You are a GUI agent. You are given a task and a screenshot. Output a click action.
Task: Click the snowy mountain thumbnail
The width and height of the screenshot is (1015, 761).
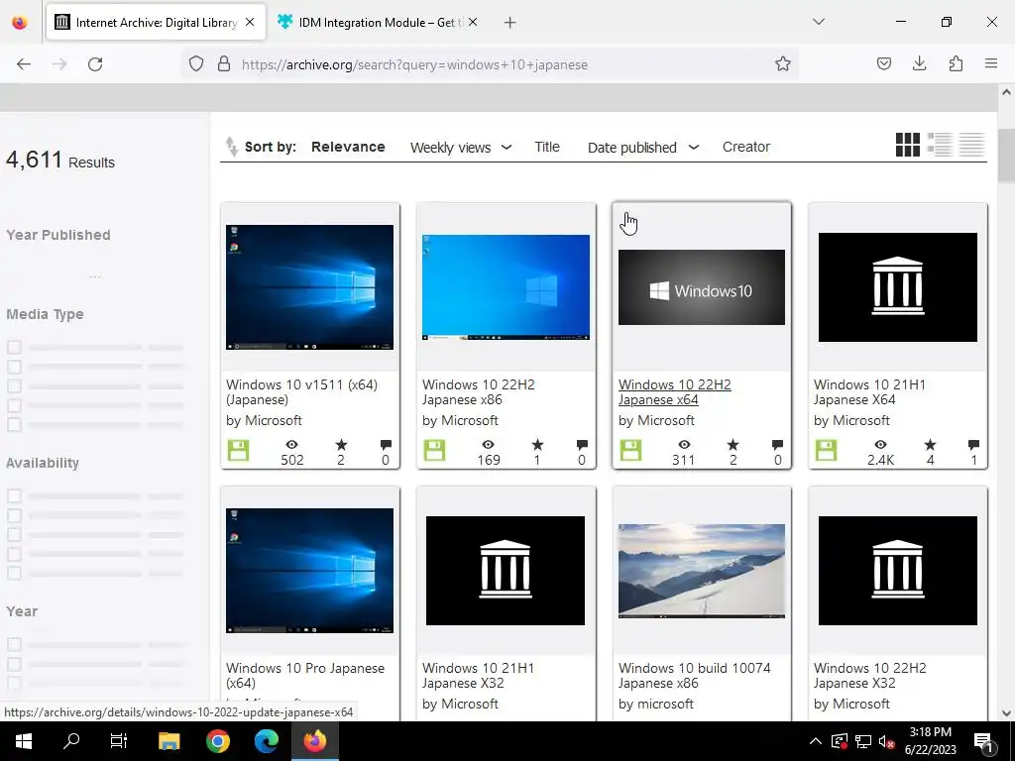702,571
